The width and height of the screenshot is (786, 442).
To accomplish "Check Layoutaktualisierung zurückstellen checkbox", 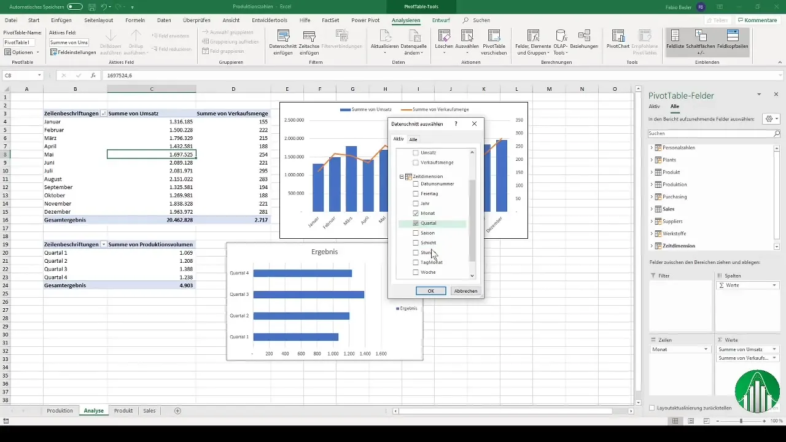I will [x=652, y=408].
